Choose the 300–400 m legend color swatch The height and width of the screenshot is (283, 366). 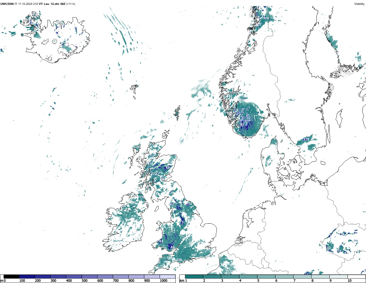(x=58, y=276)
